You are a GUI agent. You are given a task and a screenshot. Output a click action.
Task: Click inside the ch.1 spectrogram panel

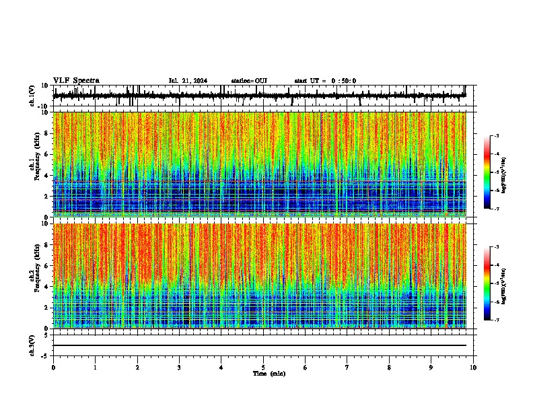[x=260, y=164]
